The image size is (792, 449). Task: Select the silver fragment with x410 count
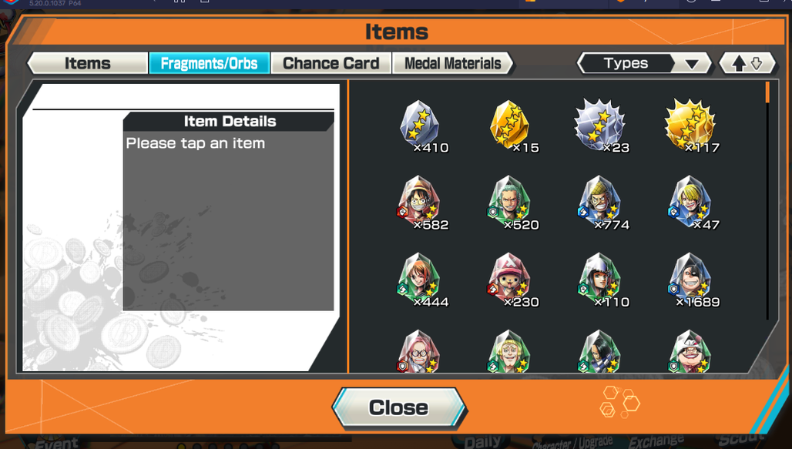pyautogui.click(x=421, y=126)
